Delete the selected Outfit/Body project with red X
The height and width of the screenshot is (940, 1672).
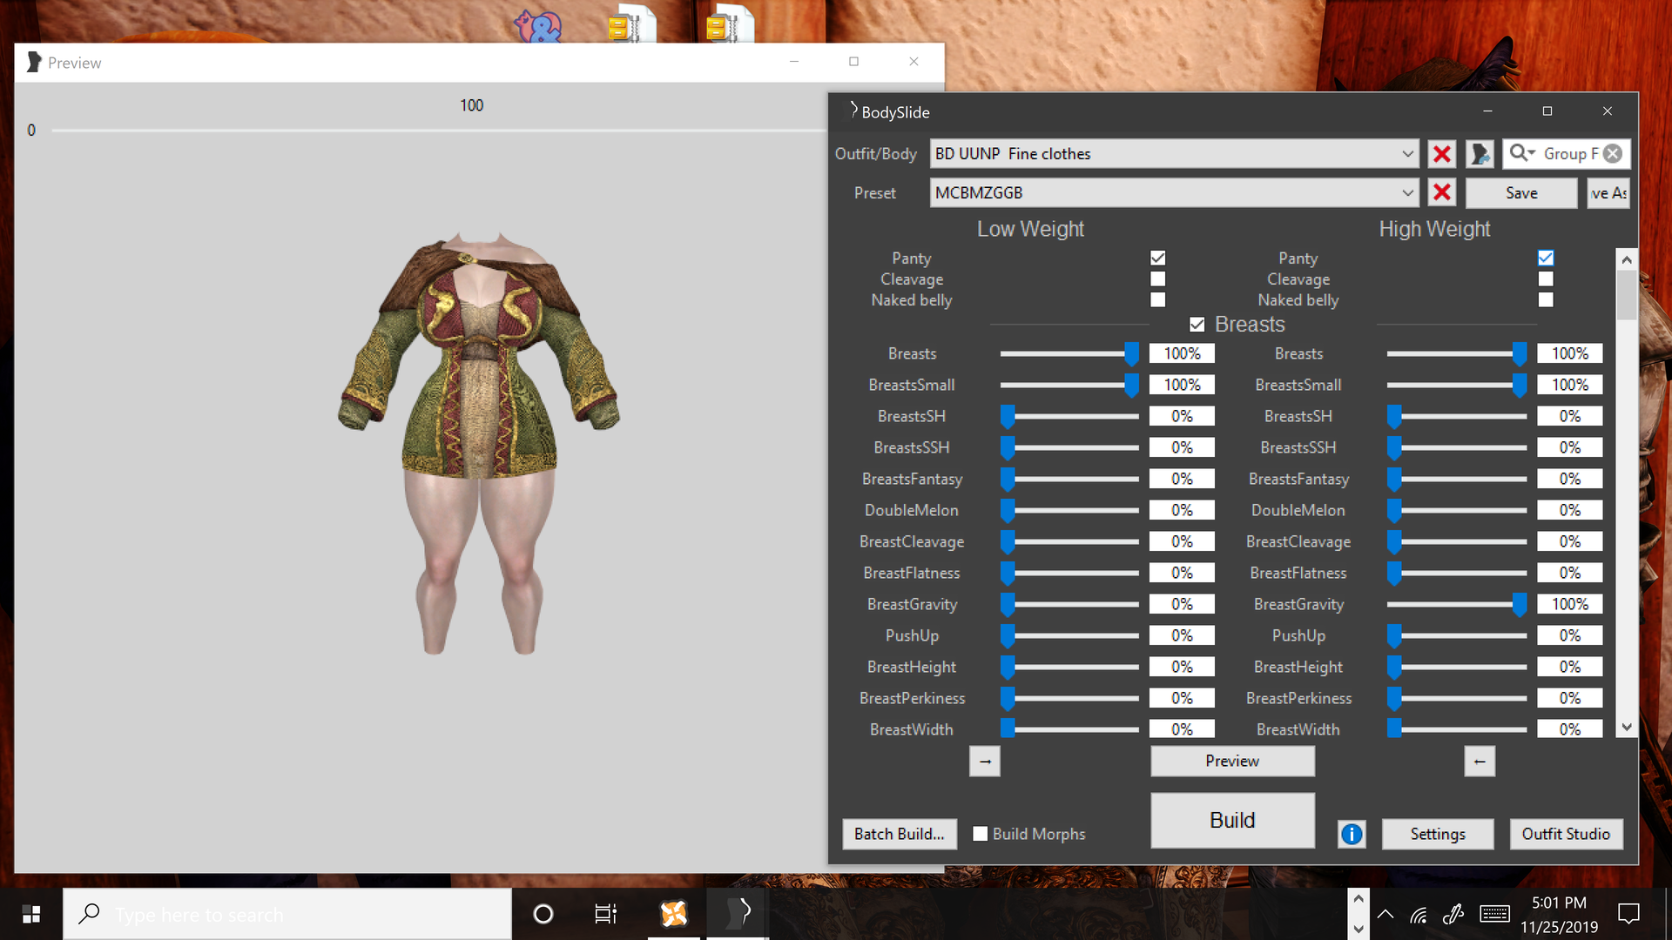click(x=1442, y=154)
